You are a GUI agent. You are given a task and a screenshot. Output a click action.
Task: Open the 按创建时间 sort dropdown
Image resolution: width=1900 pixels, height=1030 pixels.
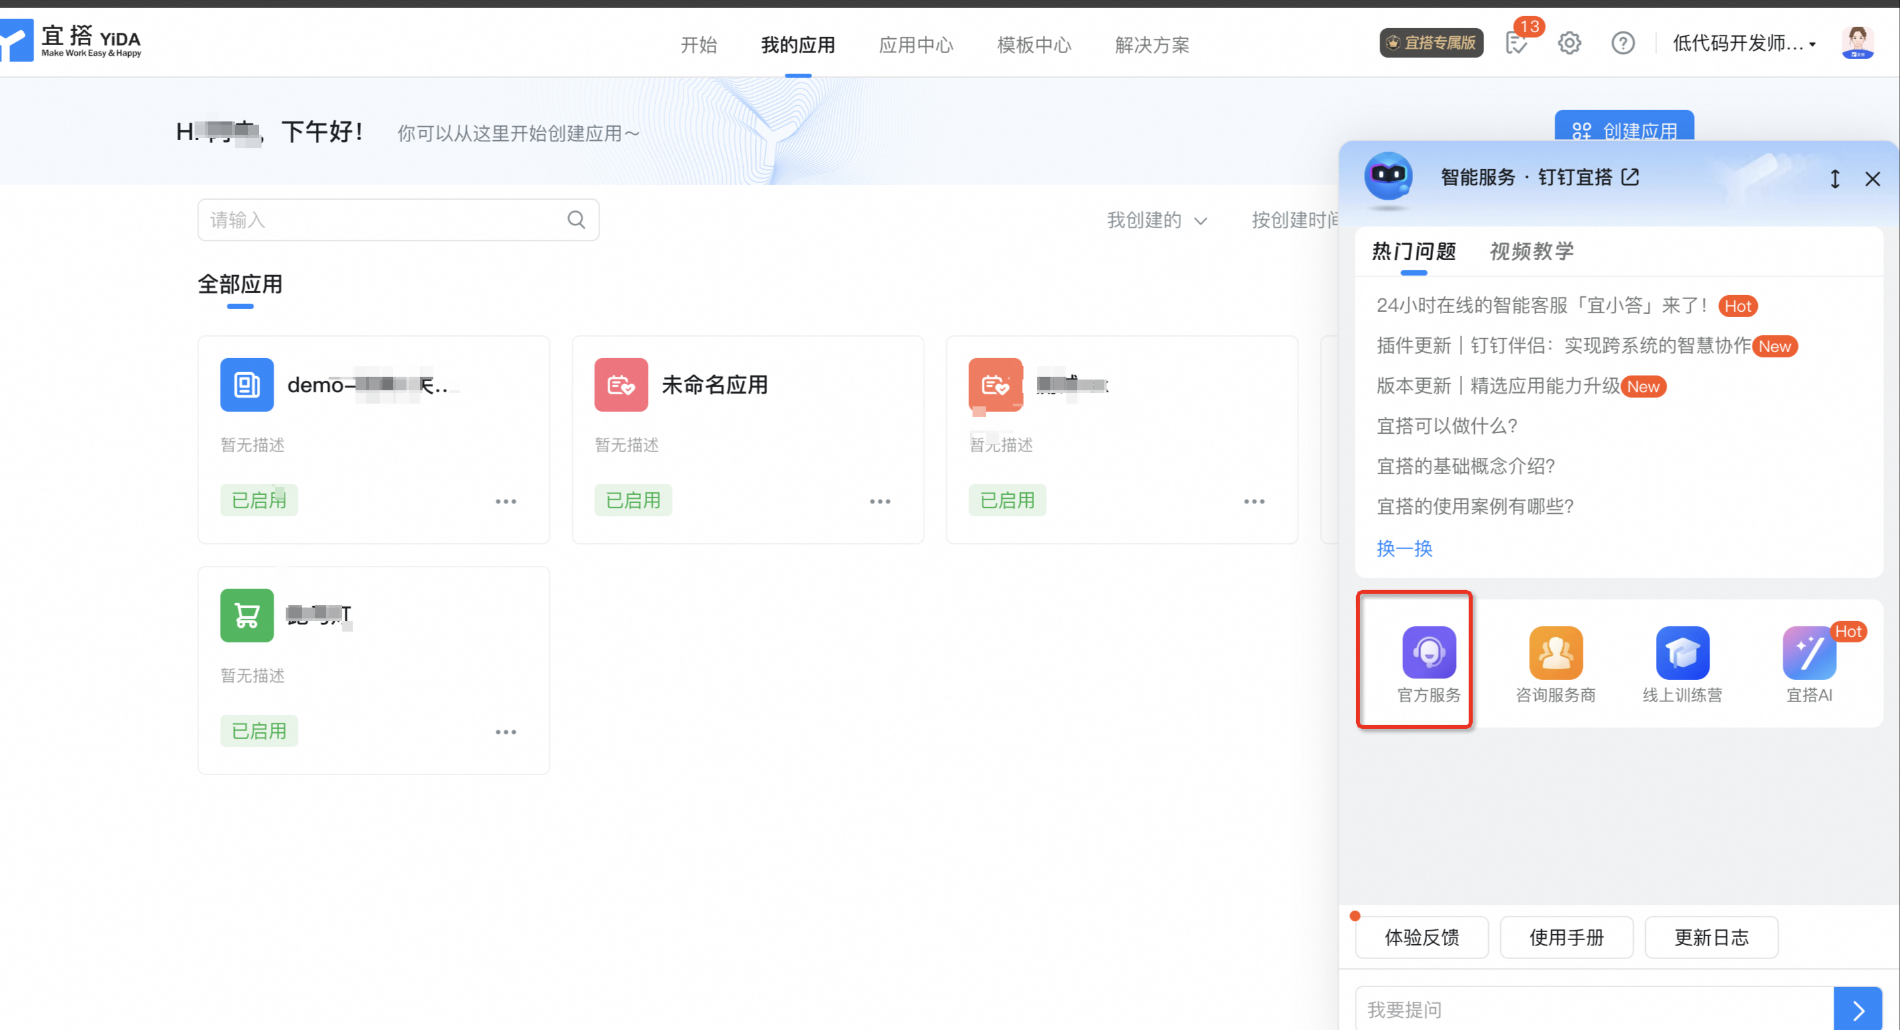click(x=1296, y=220)
